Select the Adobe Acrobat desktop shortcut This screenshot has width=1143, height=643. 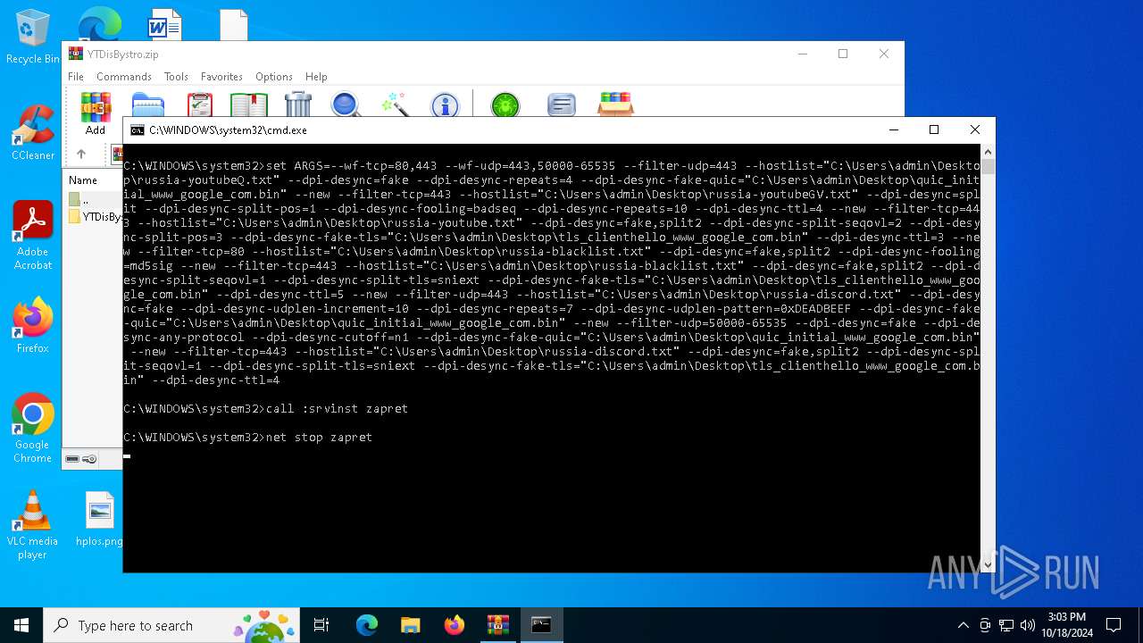(33, 236)
